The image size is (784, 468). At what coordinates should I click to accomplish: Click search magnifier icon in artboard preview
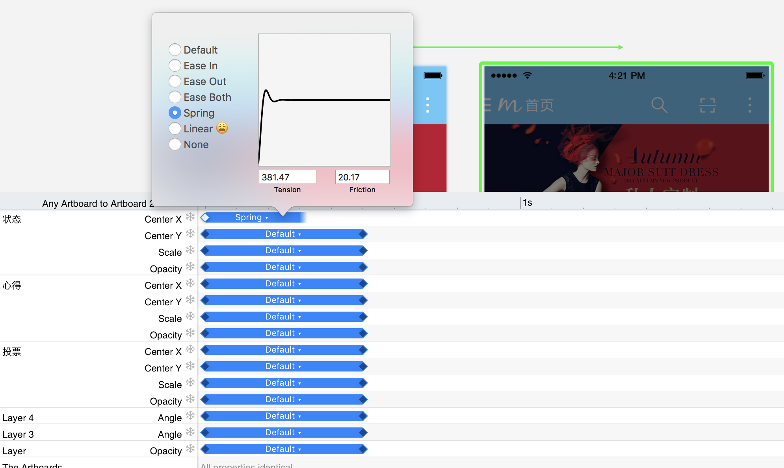pos(659,105)
